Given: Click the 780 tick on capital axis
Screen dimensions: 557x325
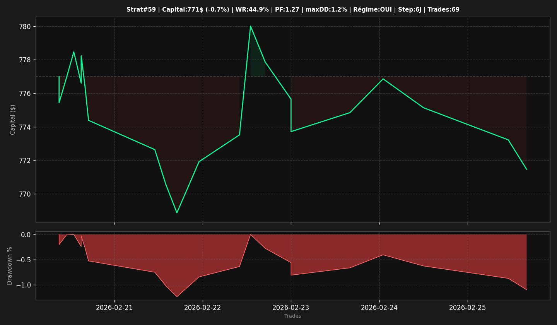Looking at the screenshot, I should [25, 27].
